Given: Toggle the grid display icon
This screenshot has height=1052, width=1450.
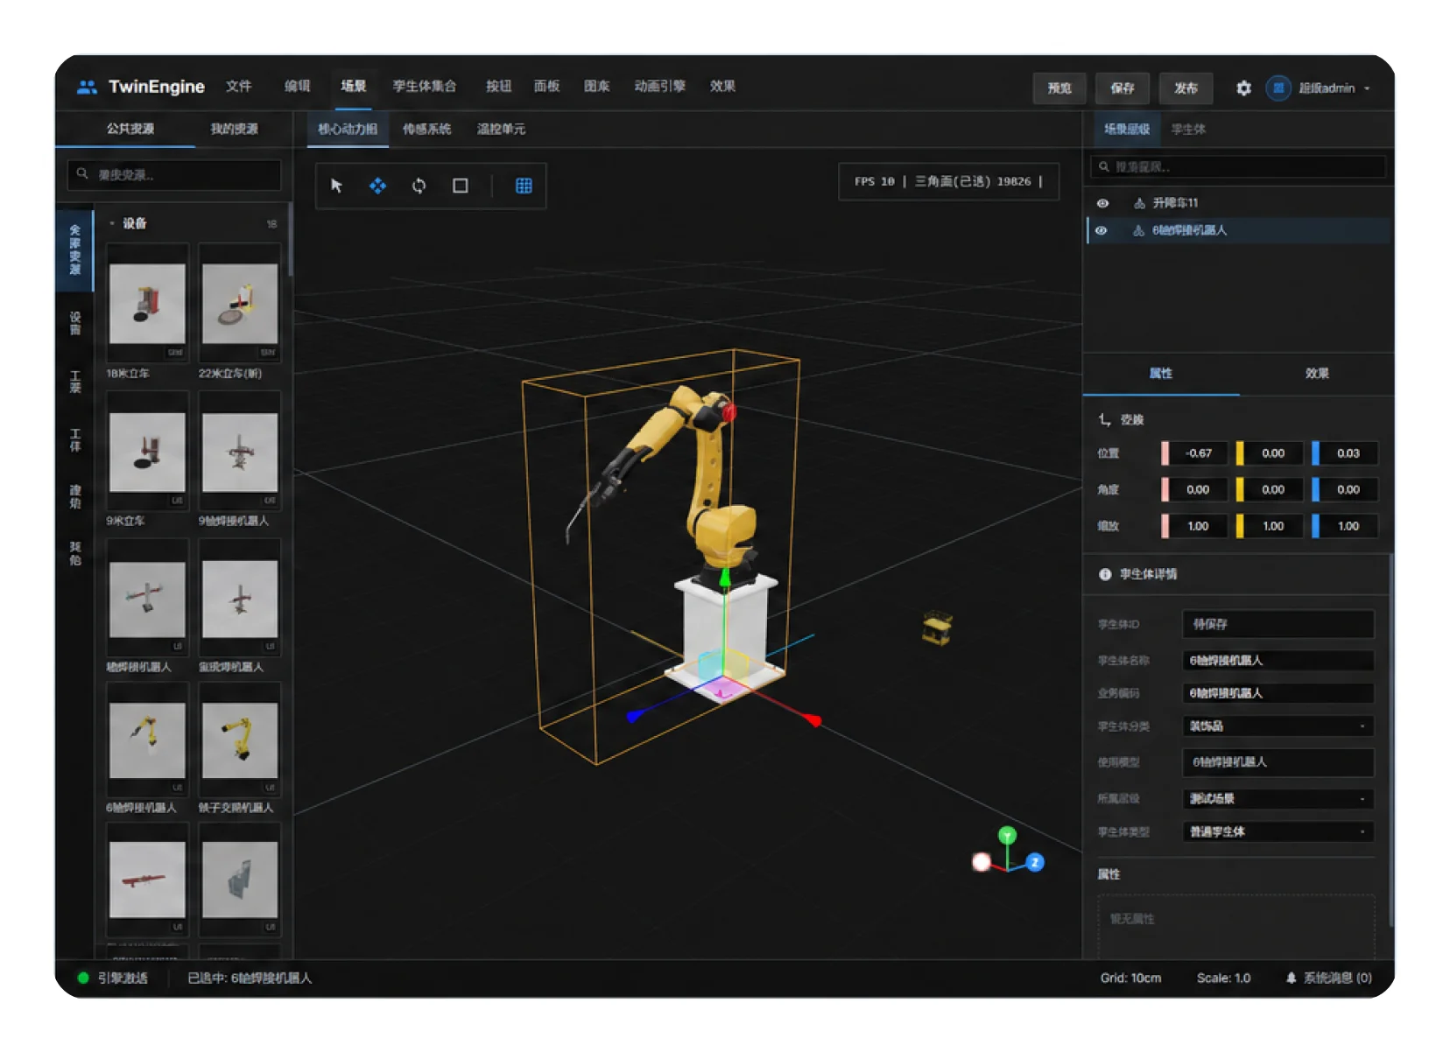Looking at the screenshot, I should coord(524,186).
